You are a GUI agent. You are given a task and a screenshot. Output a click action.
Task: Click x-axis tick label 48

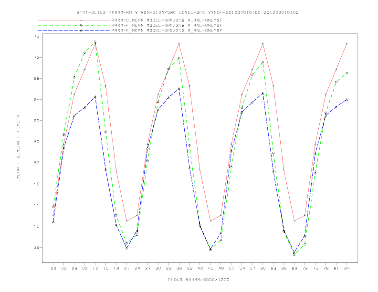click(221, 268)
